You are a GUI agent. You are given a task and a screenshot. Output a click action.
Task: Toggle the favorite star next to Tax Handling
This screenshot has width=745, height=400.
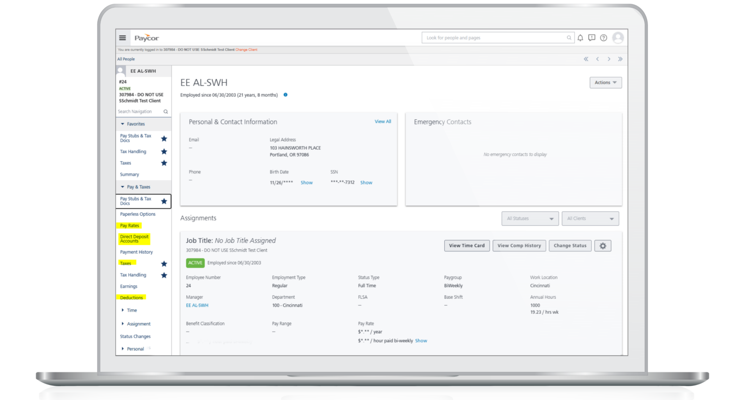tap(164, 151)
